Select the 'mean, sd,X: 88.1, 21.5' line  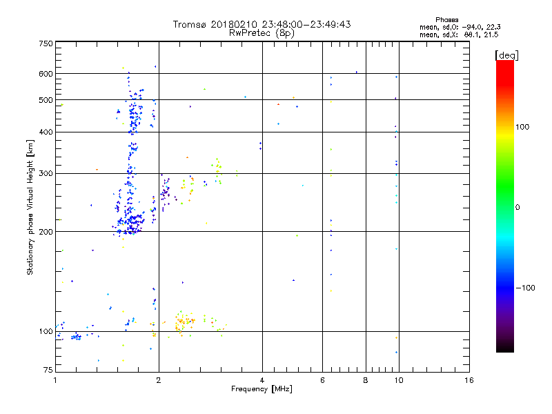pos(459,34)
